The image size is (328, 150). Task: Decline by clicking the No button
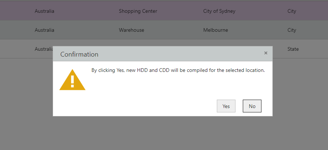[x=252, y=106]
